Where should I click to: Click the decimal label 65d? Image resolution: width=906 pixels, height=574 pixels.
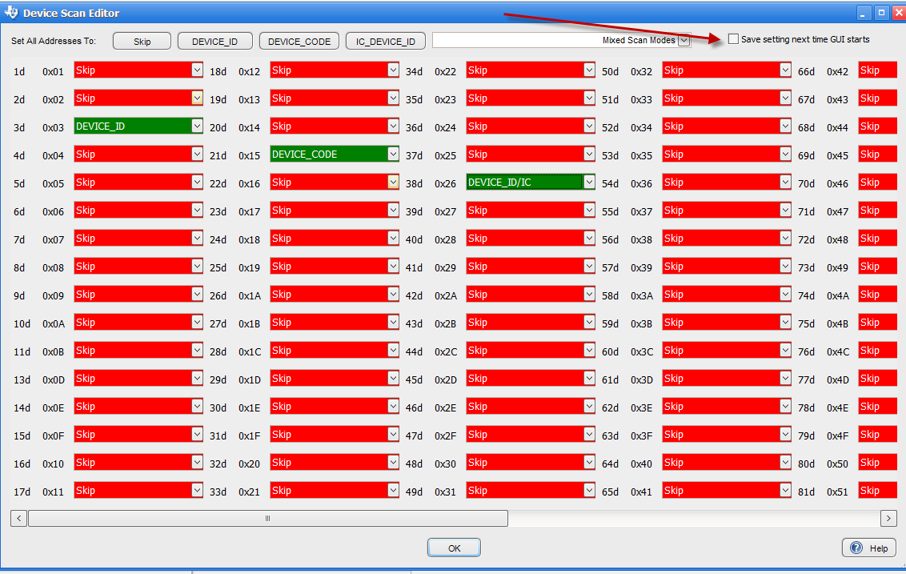(610, 492)
